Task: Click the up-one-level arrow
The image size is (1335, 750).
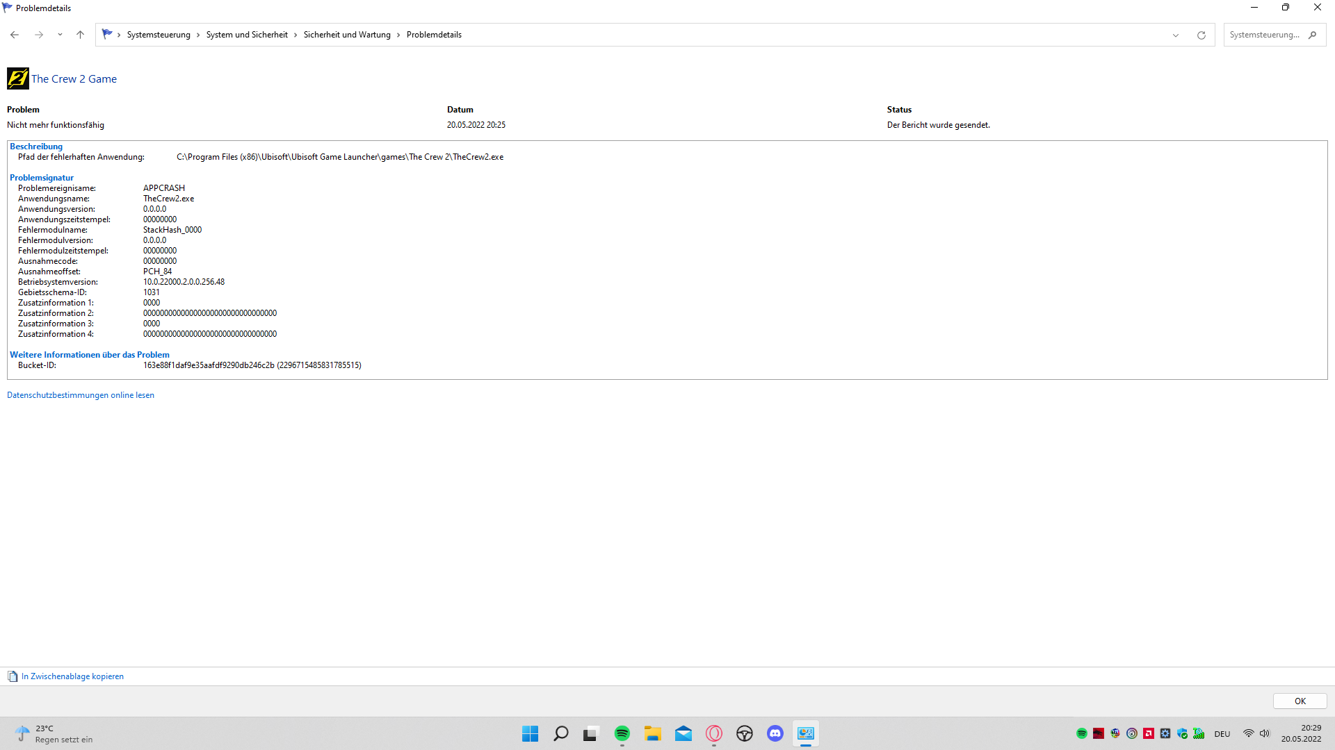Action: [x=80, y=35]
